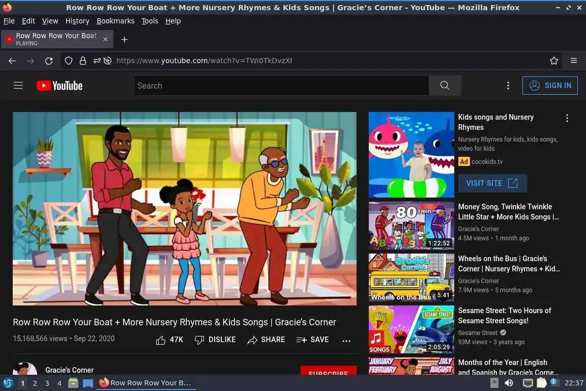Open the File menu

9,21
